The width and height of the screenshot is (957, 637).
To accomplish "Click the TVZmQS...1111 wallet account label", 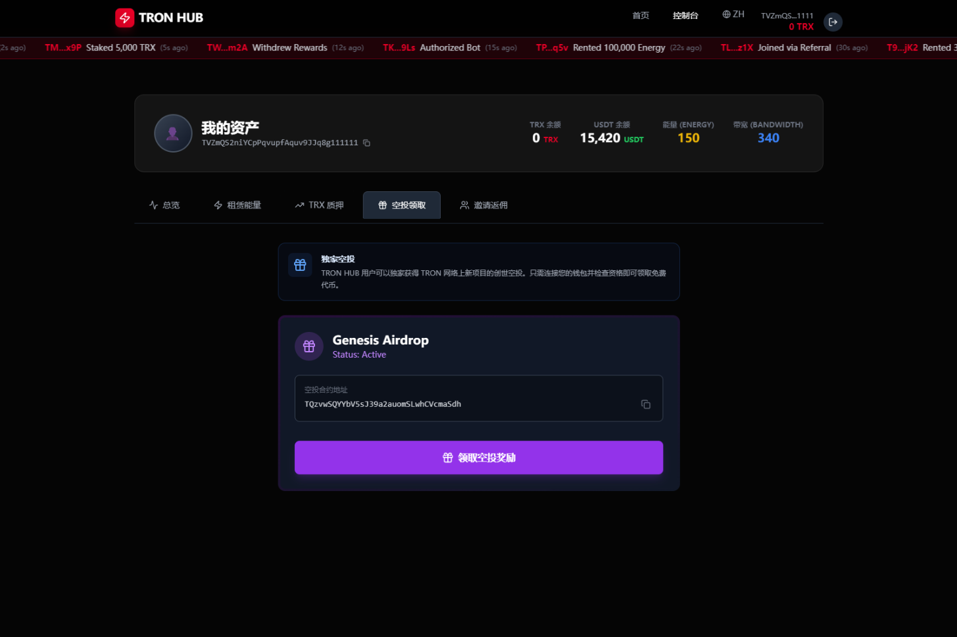I will tap(787, 16).
